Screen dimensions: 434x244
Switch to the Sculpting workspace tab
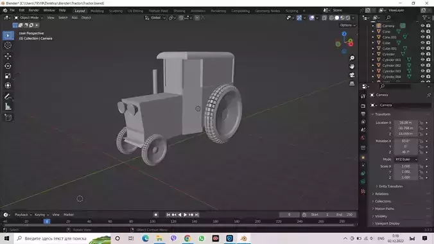[116, 11]
